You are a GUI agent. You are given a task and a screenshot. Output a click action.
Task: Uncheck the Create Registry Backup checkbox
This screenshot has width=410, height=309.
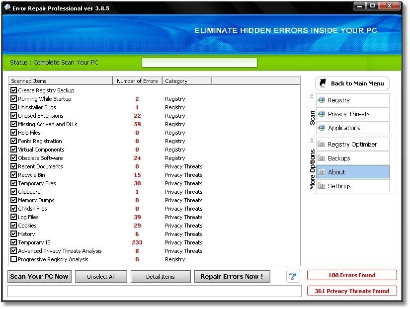click(x=13, y=90)
